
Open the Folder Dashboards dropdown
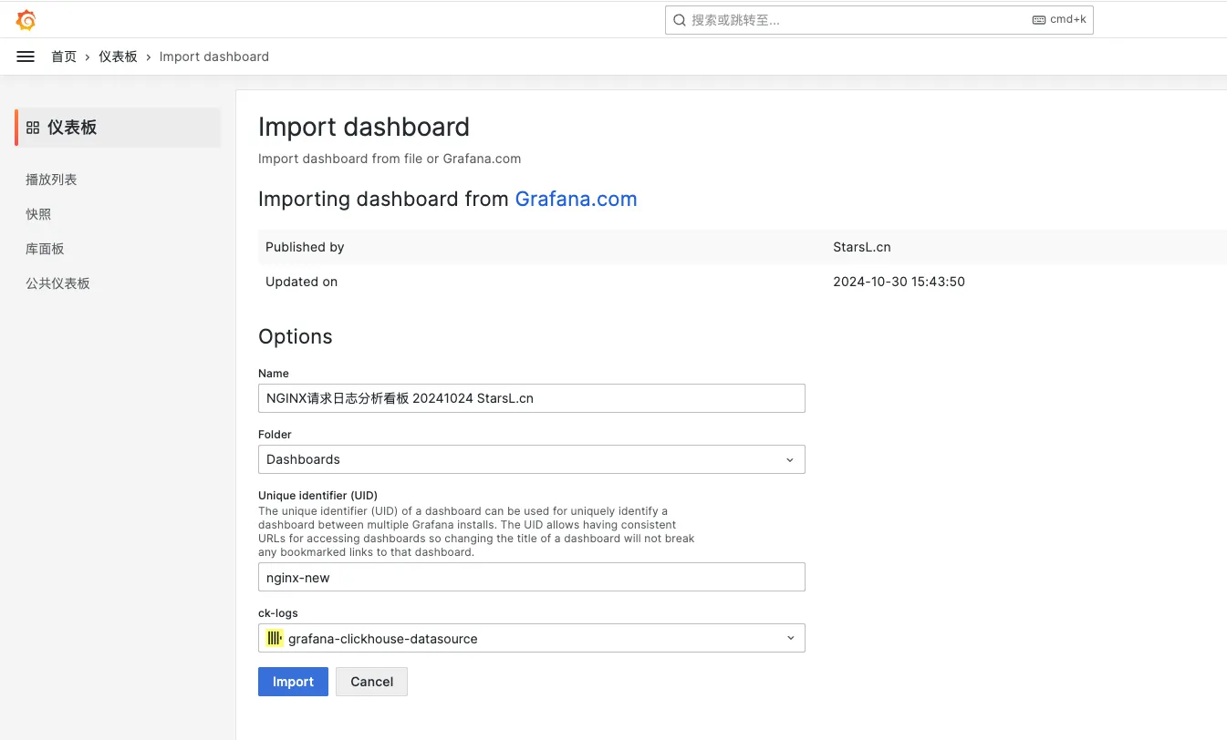click(531, 459)
